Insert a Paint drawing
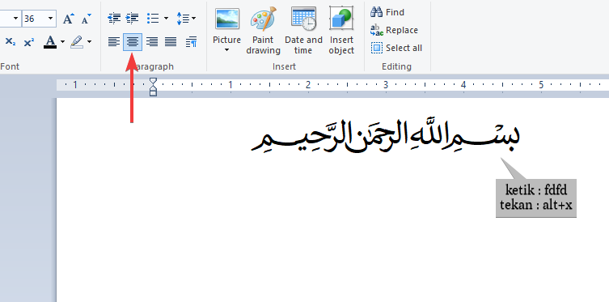 click(263, 30)
